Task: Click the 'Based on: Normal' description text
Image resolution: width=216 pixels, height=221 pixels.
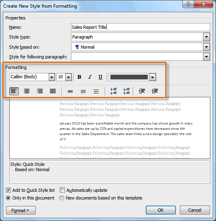Action: [32, 170]
